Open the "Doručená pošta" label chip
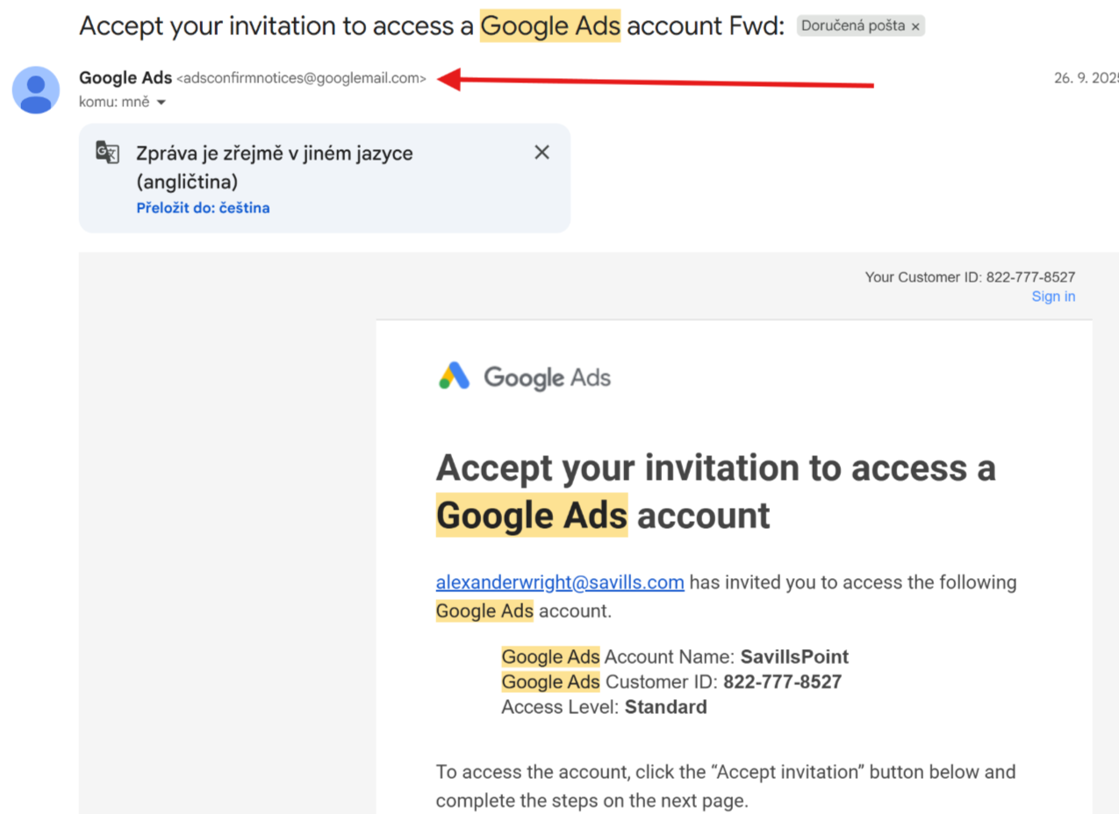 tap(853, 26)
